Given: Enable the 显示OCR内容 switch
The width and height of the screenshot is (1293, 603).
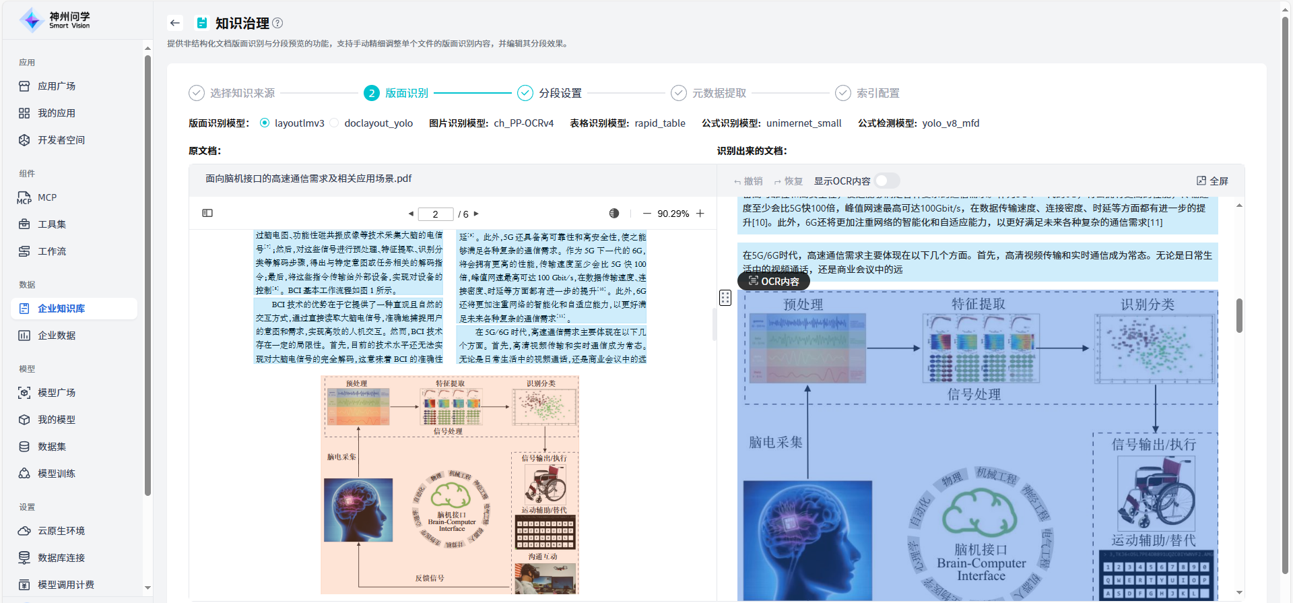Looking at the screenshot, I should 886,181.
